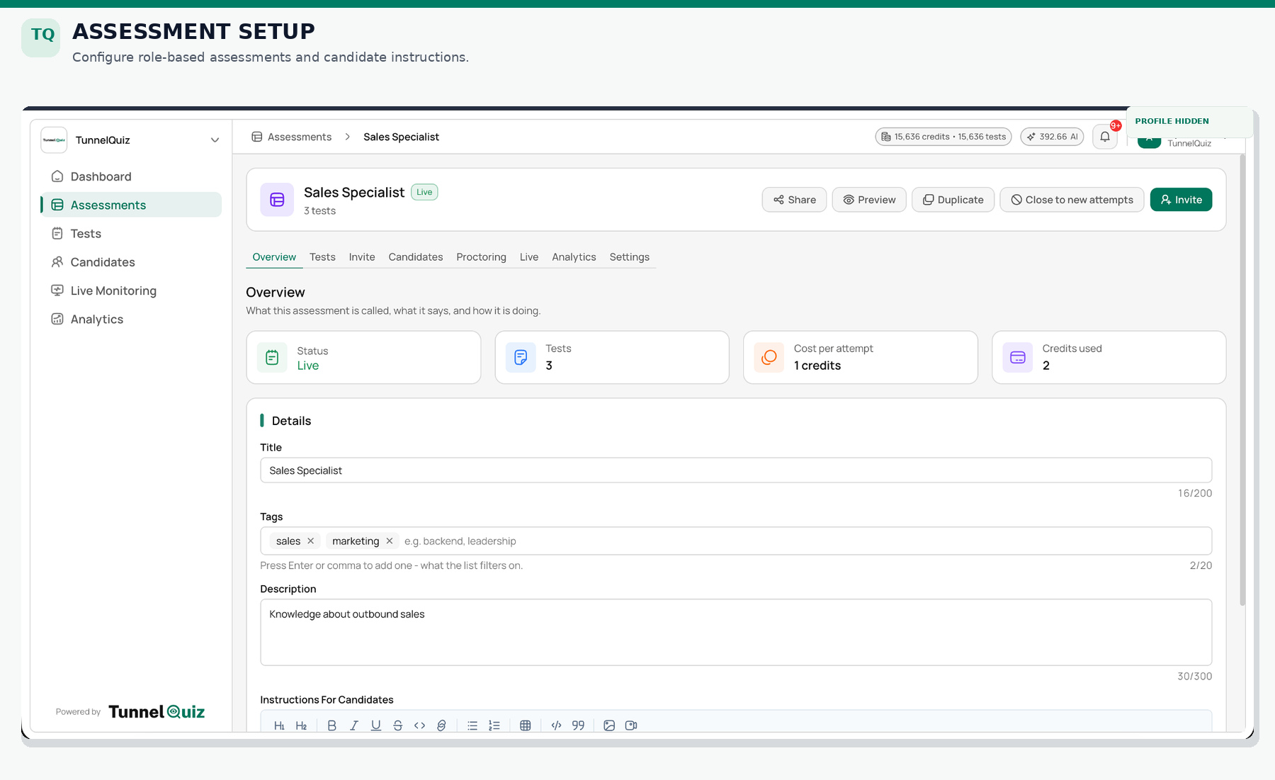Insert a video in editor
1275x780 pixels.
coord(631,725)
